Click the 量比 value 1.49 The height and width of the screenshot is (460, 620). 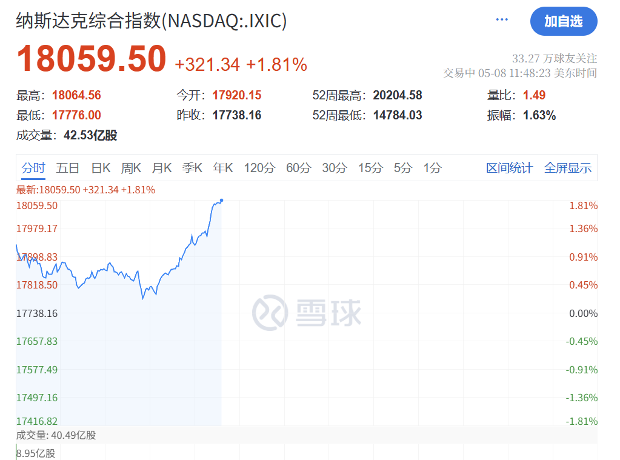(534, 95)
